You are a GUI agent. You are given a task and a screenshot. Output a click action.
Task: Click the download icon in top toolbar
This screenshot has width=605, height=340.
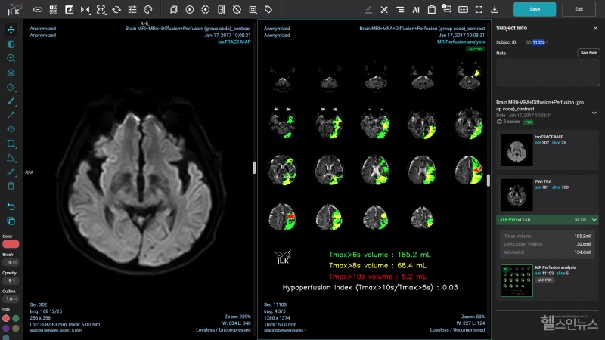tap(495, 10)
